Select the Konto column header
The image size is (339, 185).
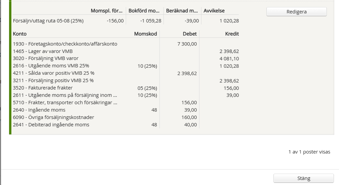(20, 34)
